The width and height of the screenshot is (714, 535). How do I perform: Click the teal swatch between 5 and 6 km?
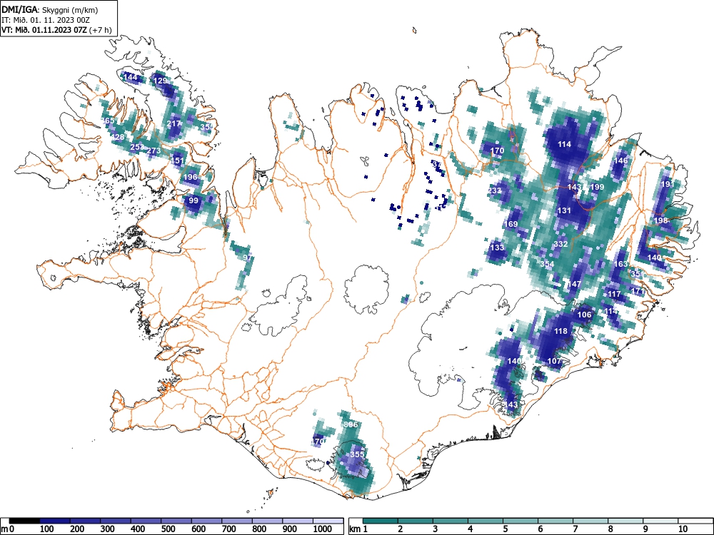point(521,521)
